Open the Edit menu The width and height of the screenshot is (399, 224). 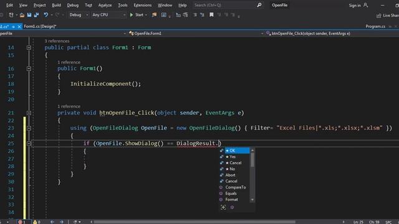[x=9, y=5]
